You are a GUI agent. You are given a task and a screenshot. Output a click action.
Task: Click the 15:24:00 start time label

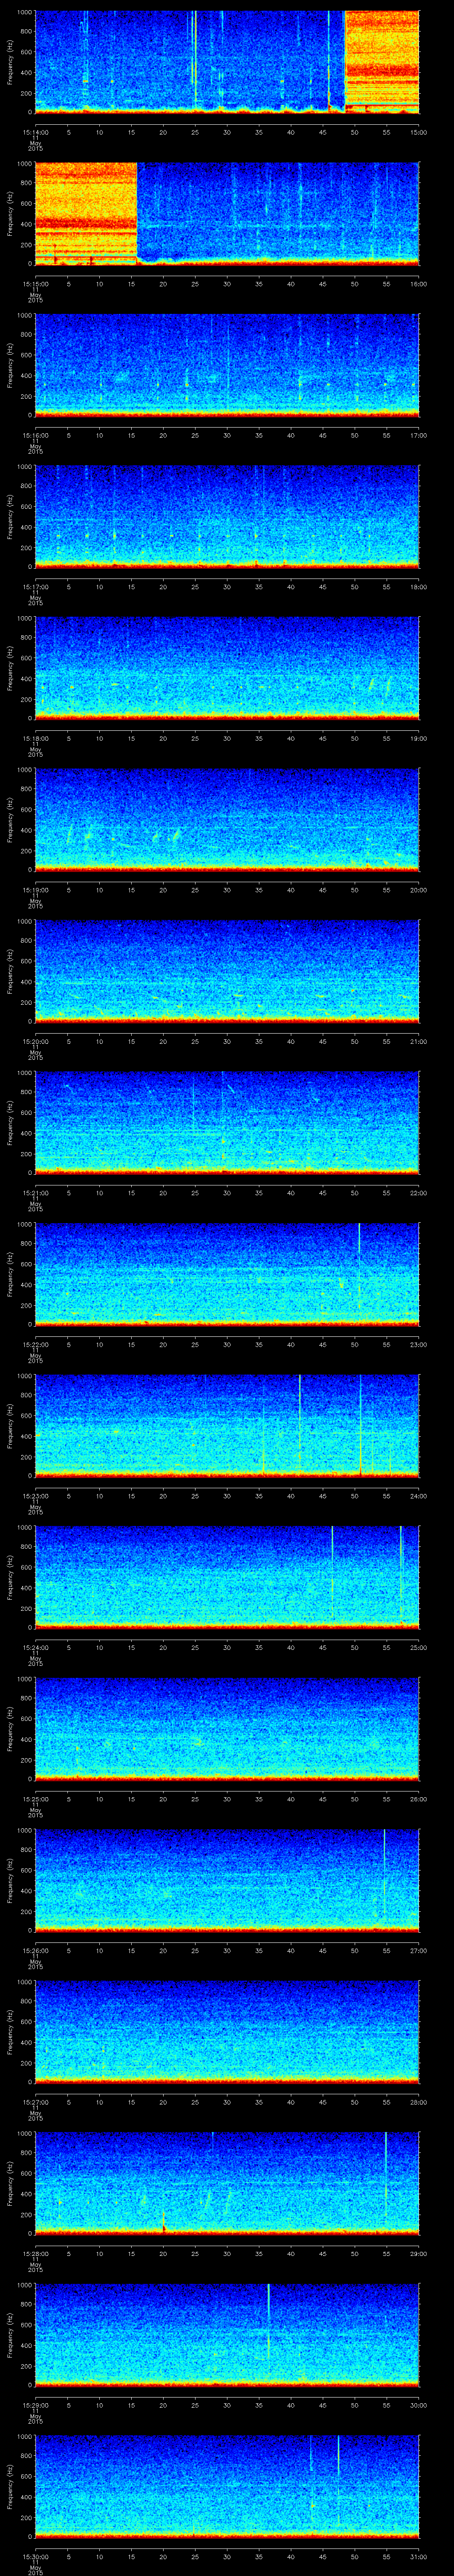35,1647
